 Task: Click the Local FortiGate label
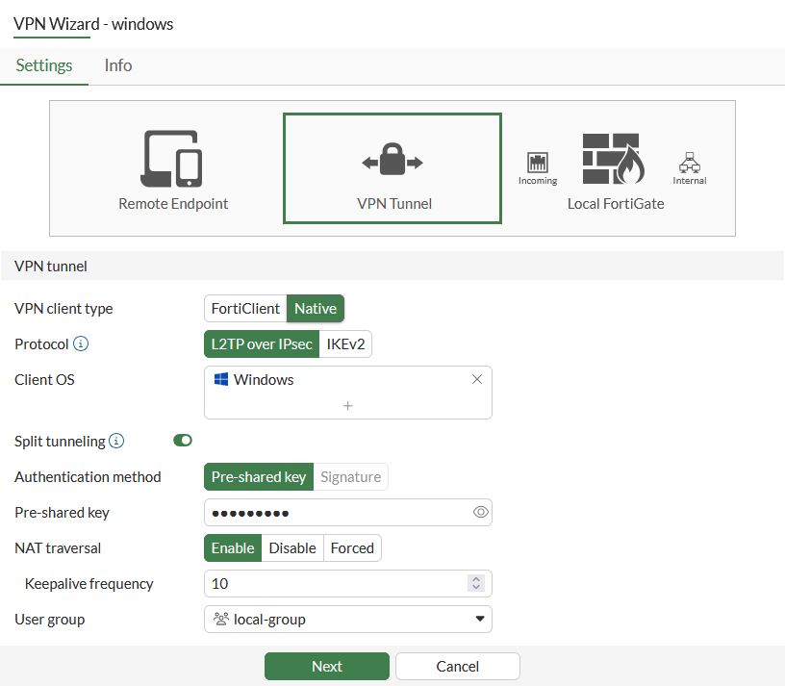click(616, 204)
